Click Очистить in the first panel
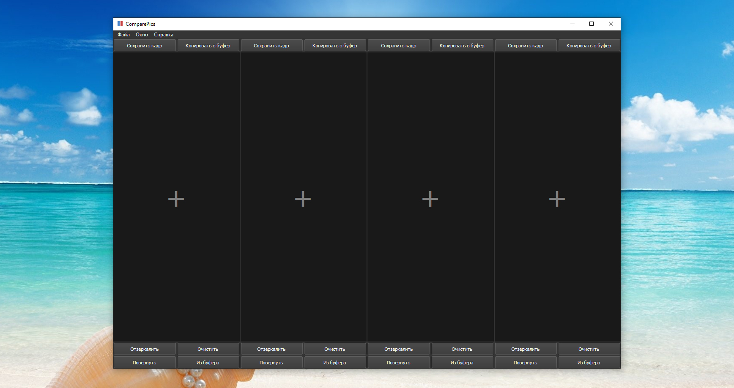This screenshot has width=734, height=388. tap(208, 349)
